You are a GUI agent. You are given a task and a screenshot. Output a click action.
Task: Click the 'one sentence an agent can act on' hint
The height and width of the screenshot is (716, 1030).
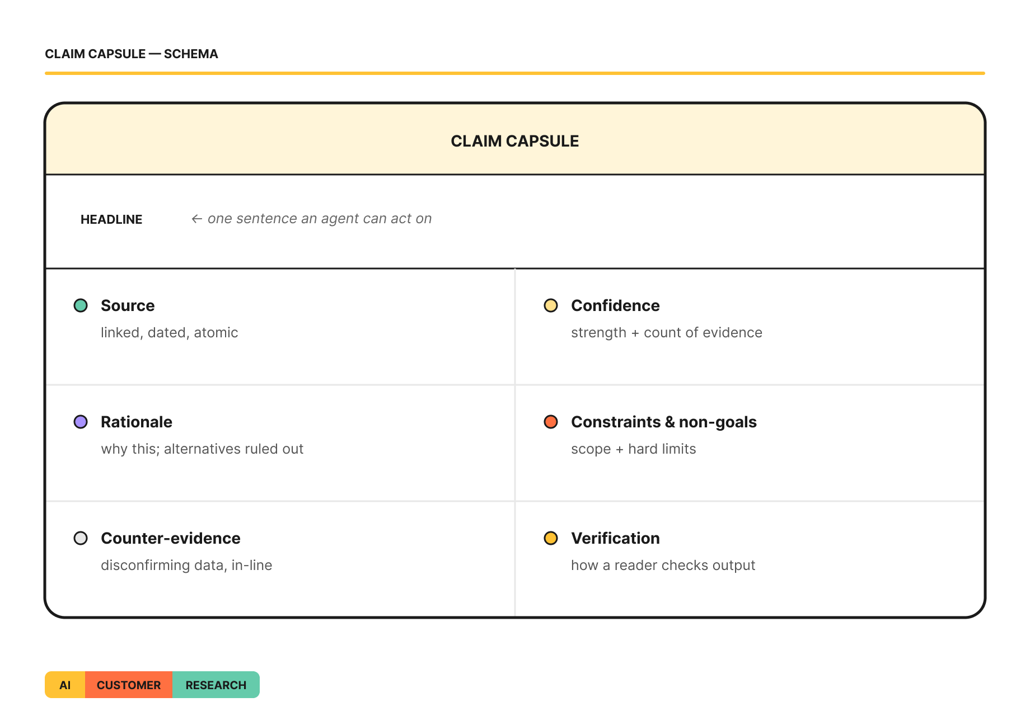pyautogui.click(x=320, y=219)
